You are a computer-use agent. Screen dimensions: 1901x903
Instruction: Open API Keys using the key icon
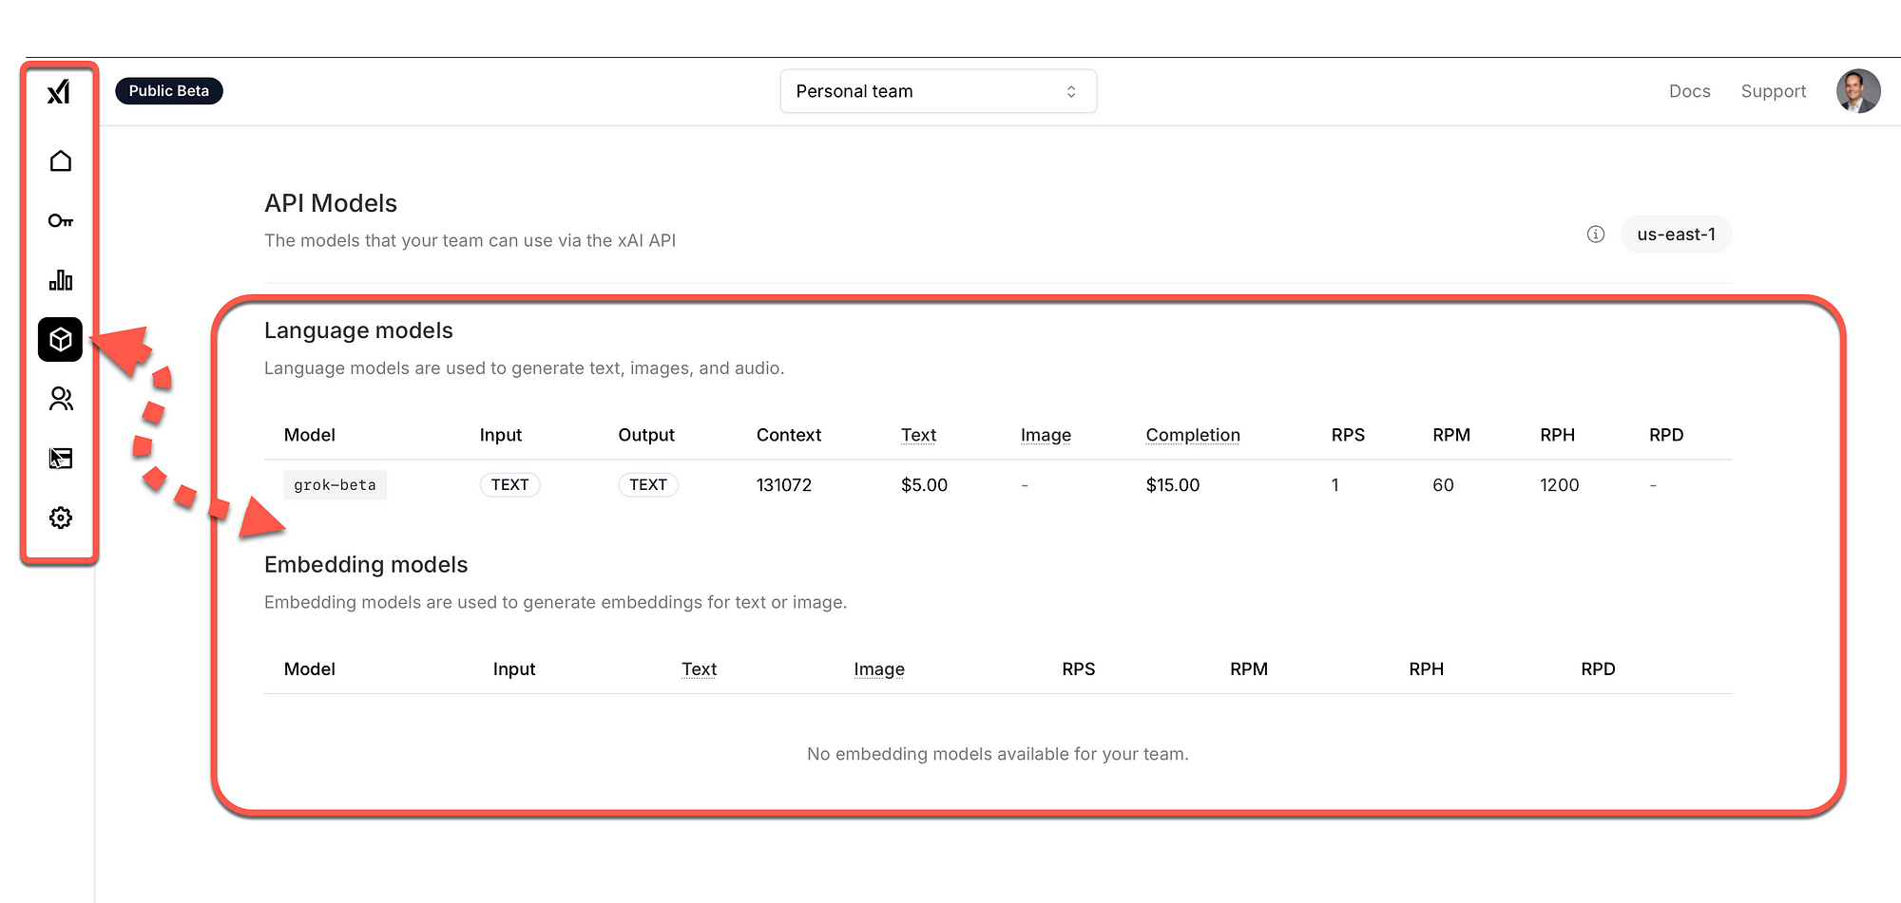click(59, 220)
